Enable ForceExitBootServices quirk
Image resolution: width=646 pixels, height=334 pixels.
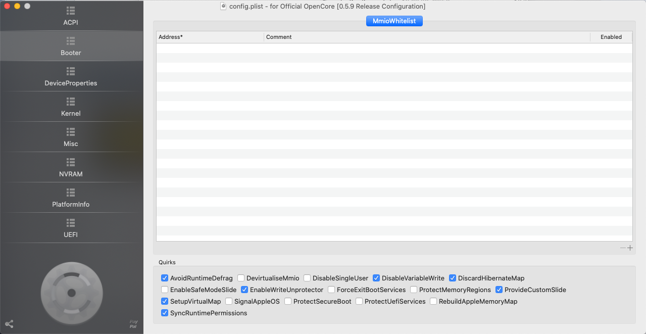pyautogui.click(x=331, y=290)
